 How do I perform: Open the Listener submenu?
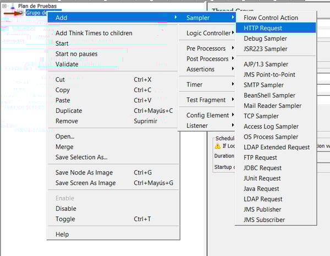pos(197,126)
